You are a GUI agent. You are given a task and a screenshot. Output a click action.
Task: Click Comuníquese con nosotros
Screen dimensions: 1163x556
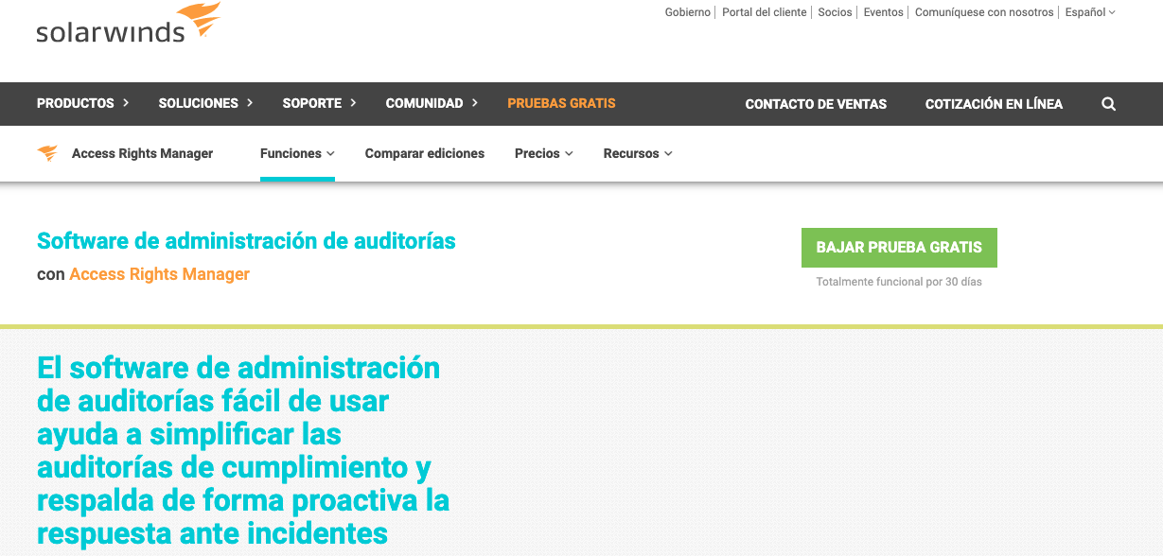[984, 12]
